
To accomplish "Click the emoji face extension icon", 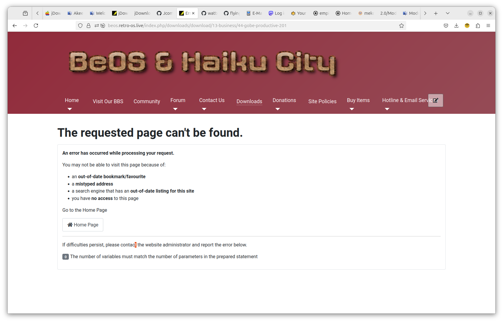I will pyautogui.click(x=467, y=26).
